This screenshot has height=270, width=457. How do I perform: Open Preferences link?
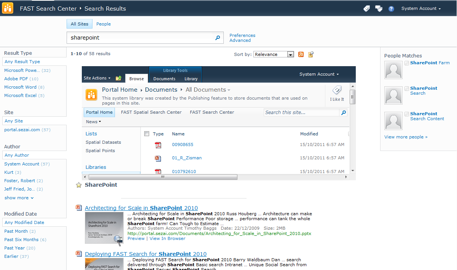[x=242, y=35]
